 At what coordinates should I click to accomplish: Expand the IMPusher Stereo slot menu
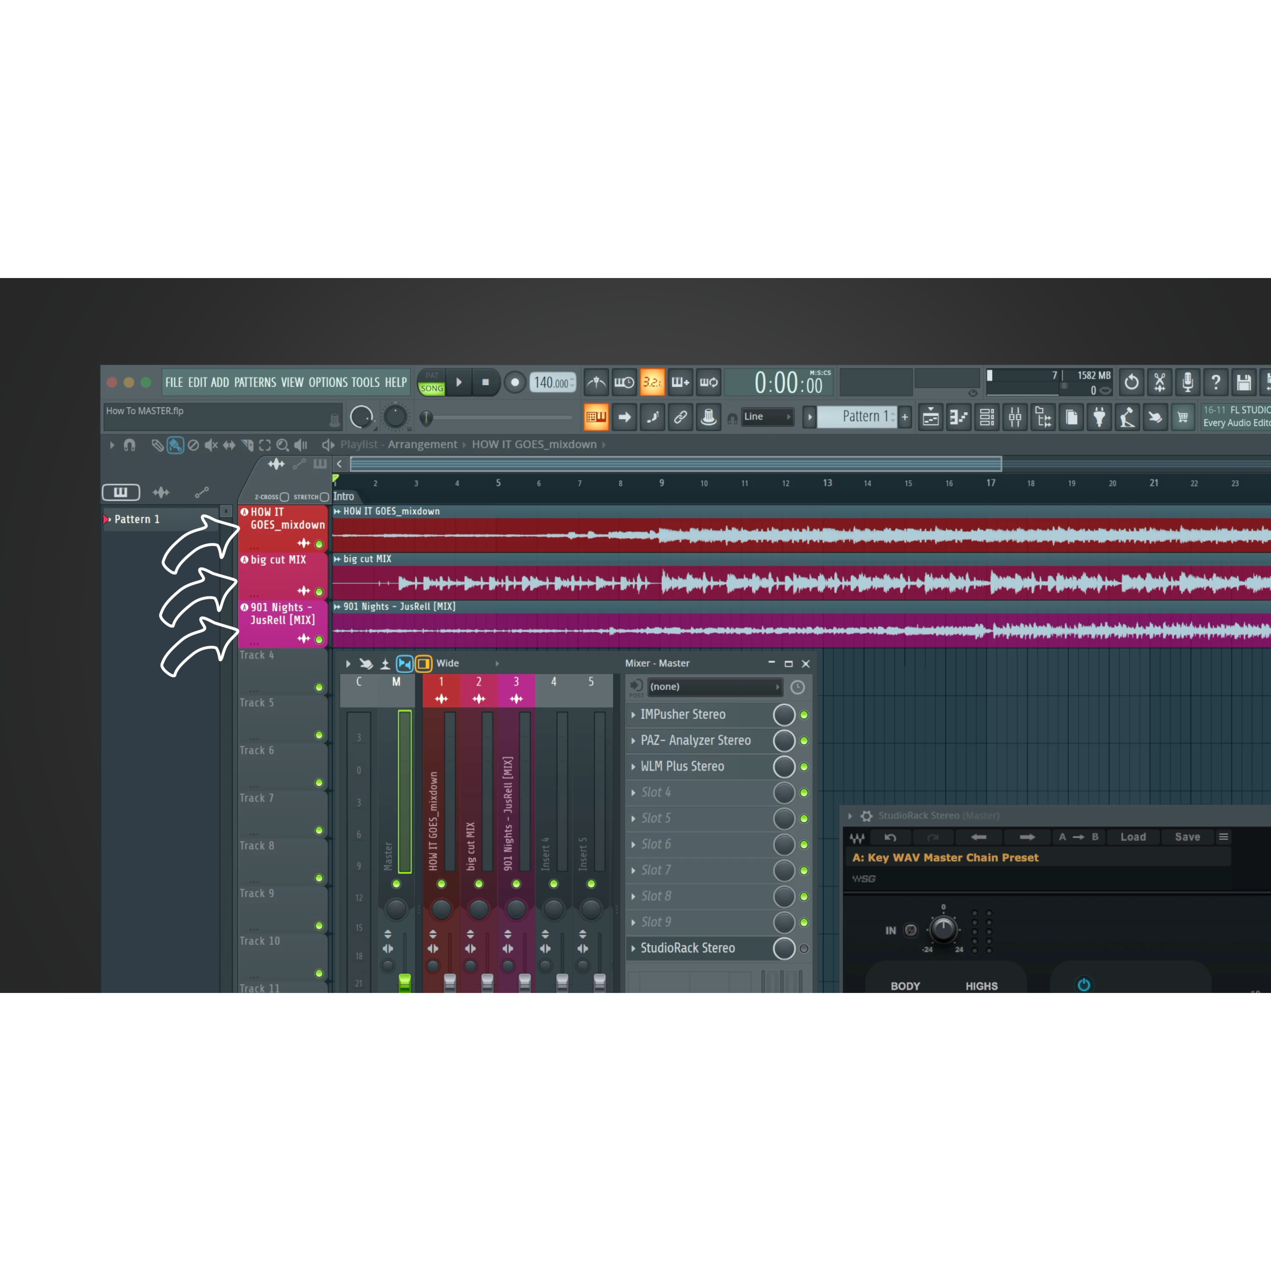point(634,715)
